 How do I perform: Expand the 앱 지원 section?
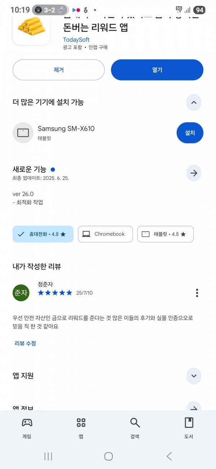pos(194,376)
